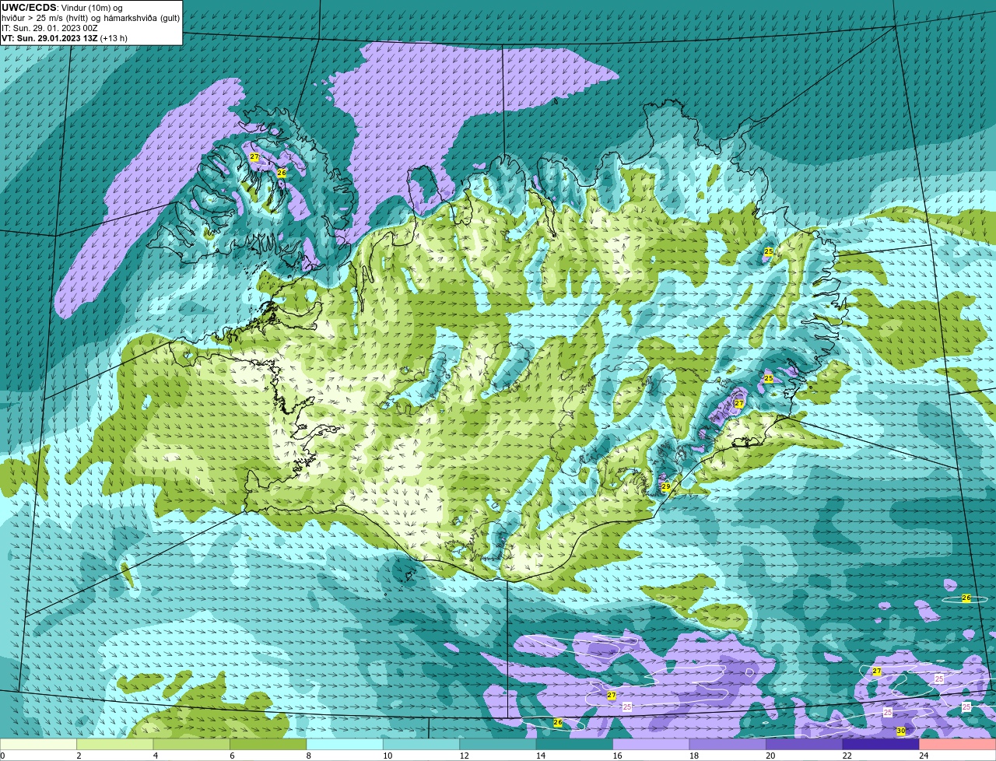Viewport: 996px width, 761px height.
Task: Click the yellow 30 max gust marker
Action: [901, 731]
